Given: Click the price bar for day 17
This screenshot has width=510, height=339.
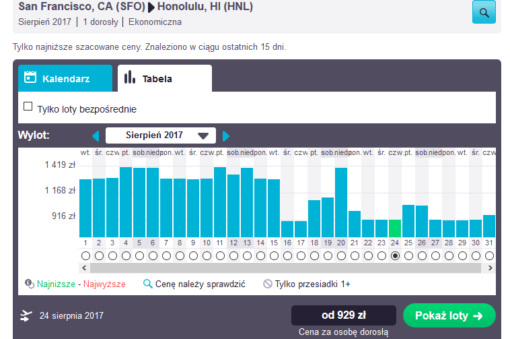Looking at the screenshot, I should click(301, 229).
